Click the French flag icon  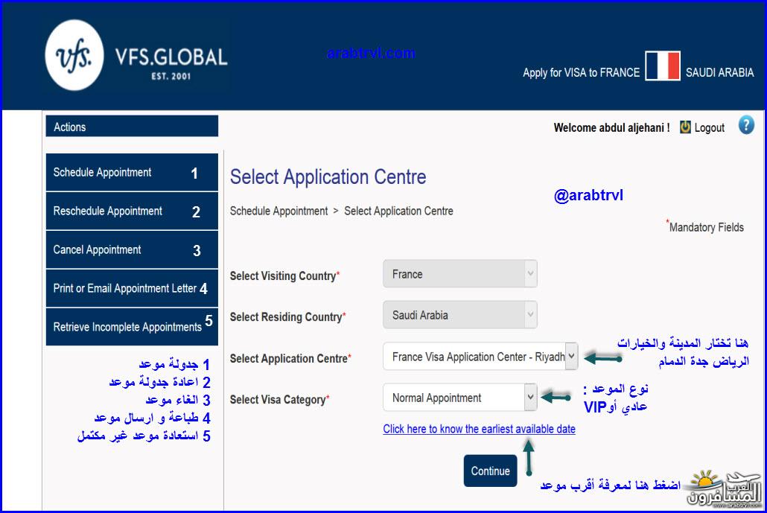click(662, 66)
